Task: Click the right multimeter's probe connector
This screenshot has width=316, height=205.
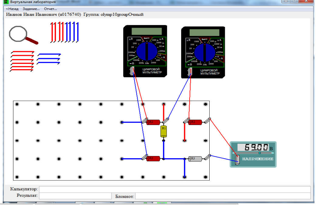Action: tap(190, 72)
